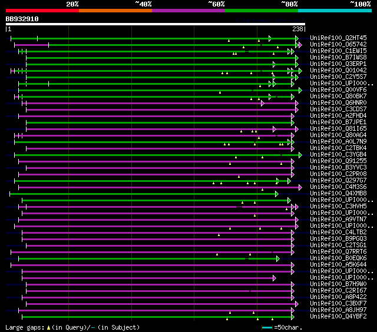
Task: Click the green alignment bar for Q4YBF2
Action: 157,317
